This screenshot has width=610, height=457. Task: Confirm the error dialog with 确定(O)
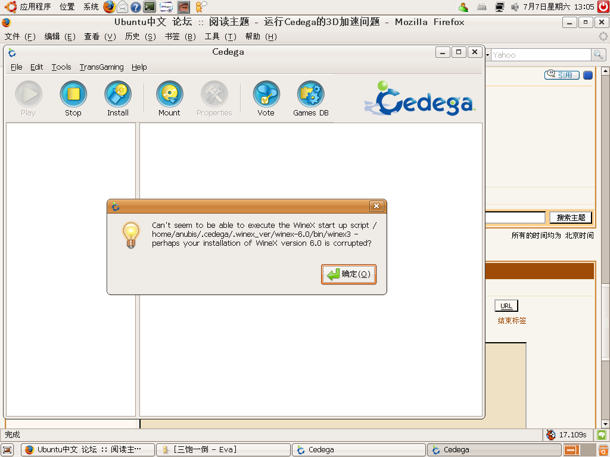[x=348, y=274]
